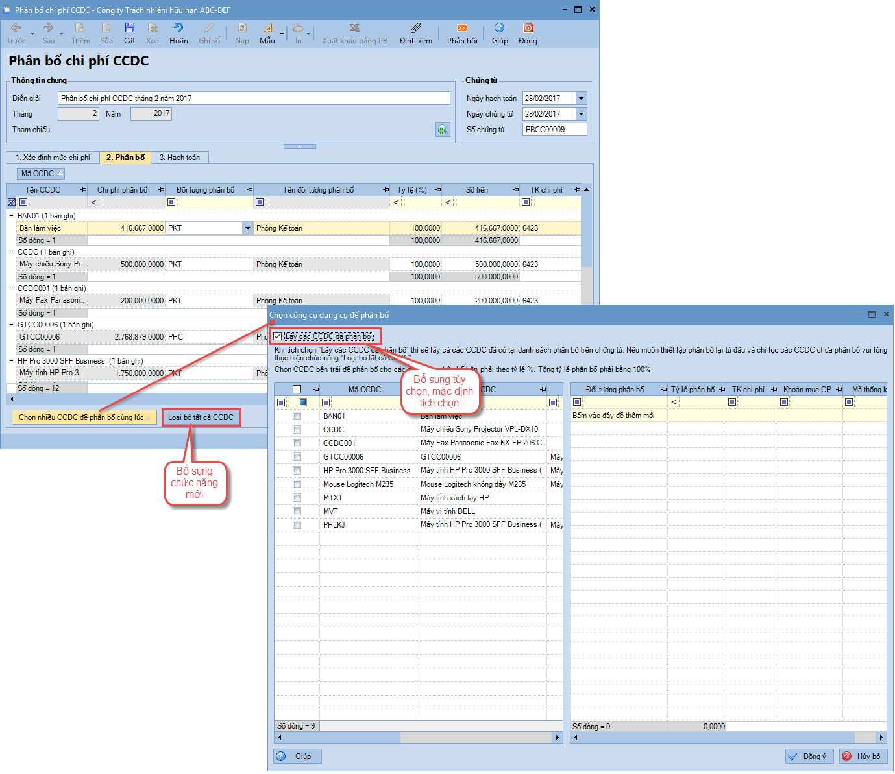Click the Hoãn (undo) toolbar icon
Image resolution: width=895 pixels, height=774 pixels.
178,28
